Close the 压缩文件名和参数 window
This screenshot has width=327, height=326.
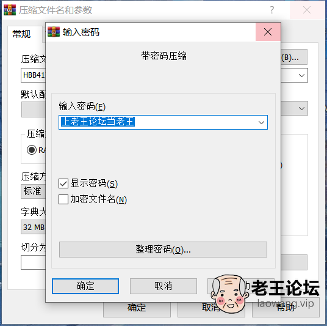pyautogui.click(x=307, y=10)
